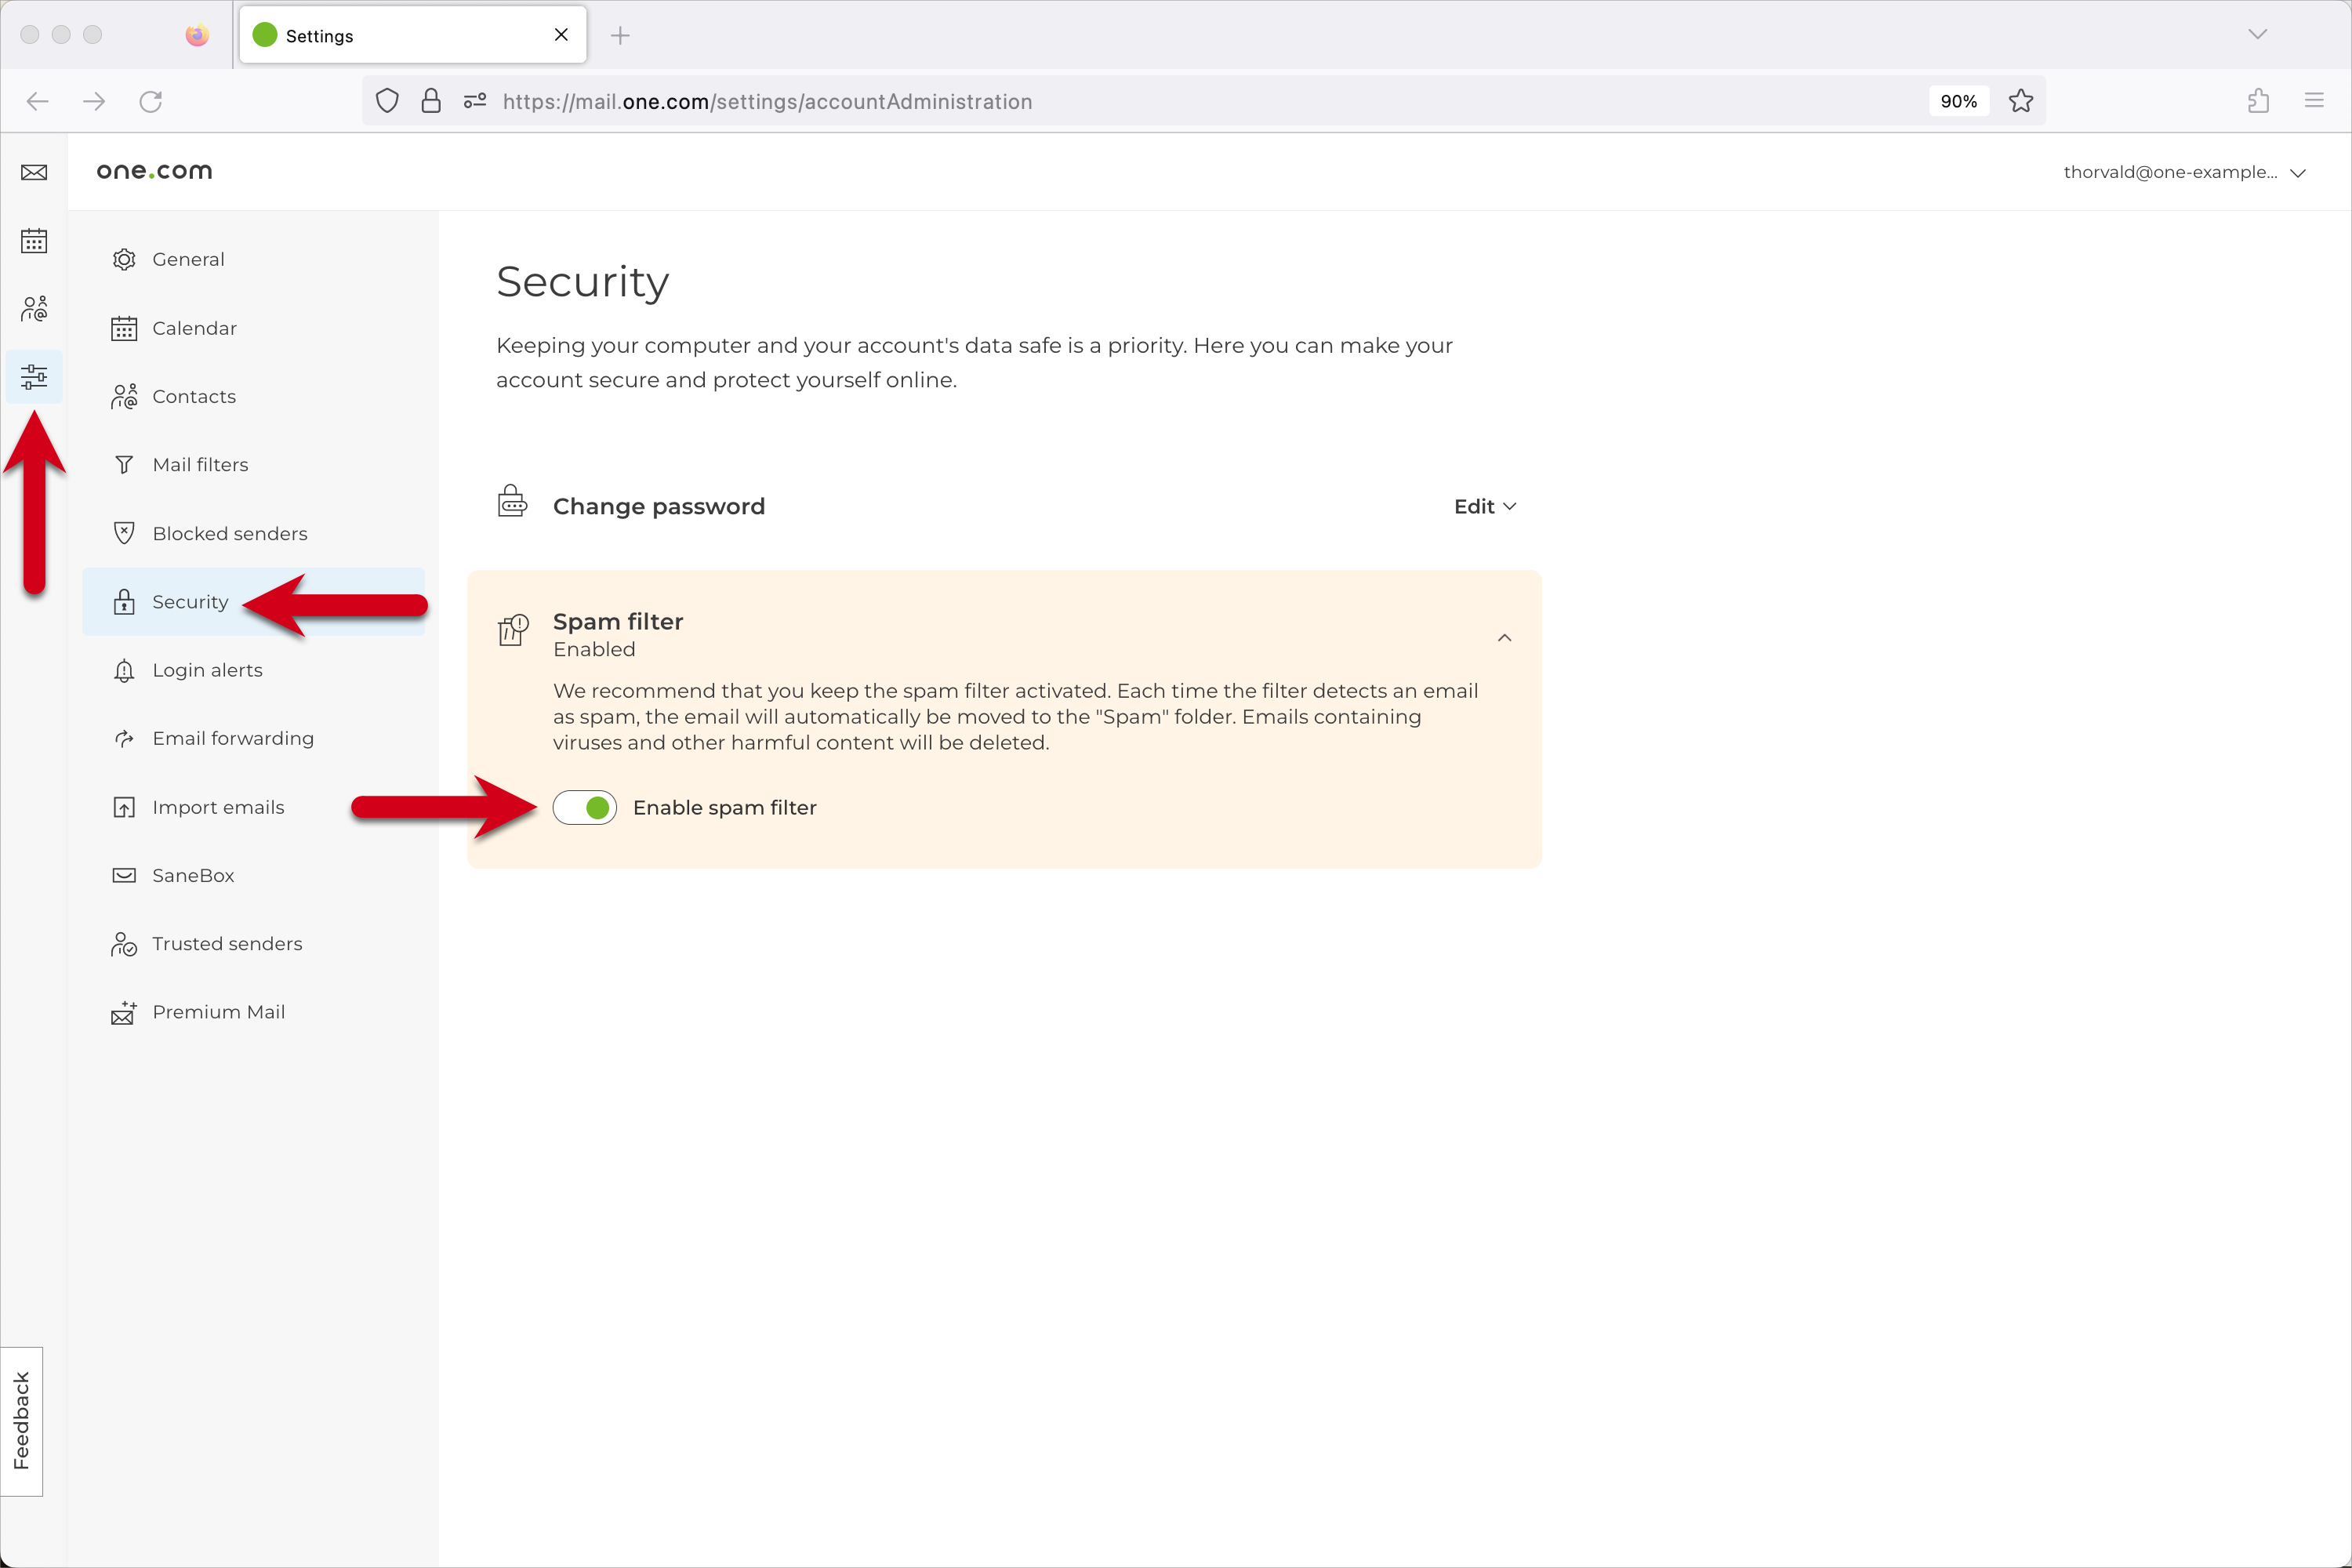The height and width of the screenshot is (1568, 2352).
Task: Open the browser extensions icon
Action: pyautogui.click(x=2258, y=101)
